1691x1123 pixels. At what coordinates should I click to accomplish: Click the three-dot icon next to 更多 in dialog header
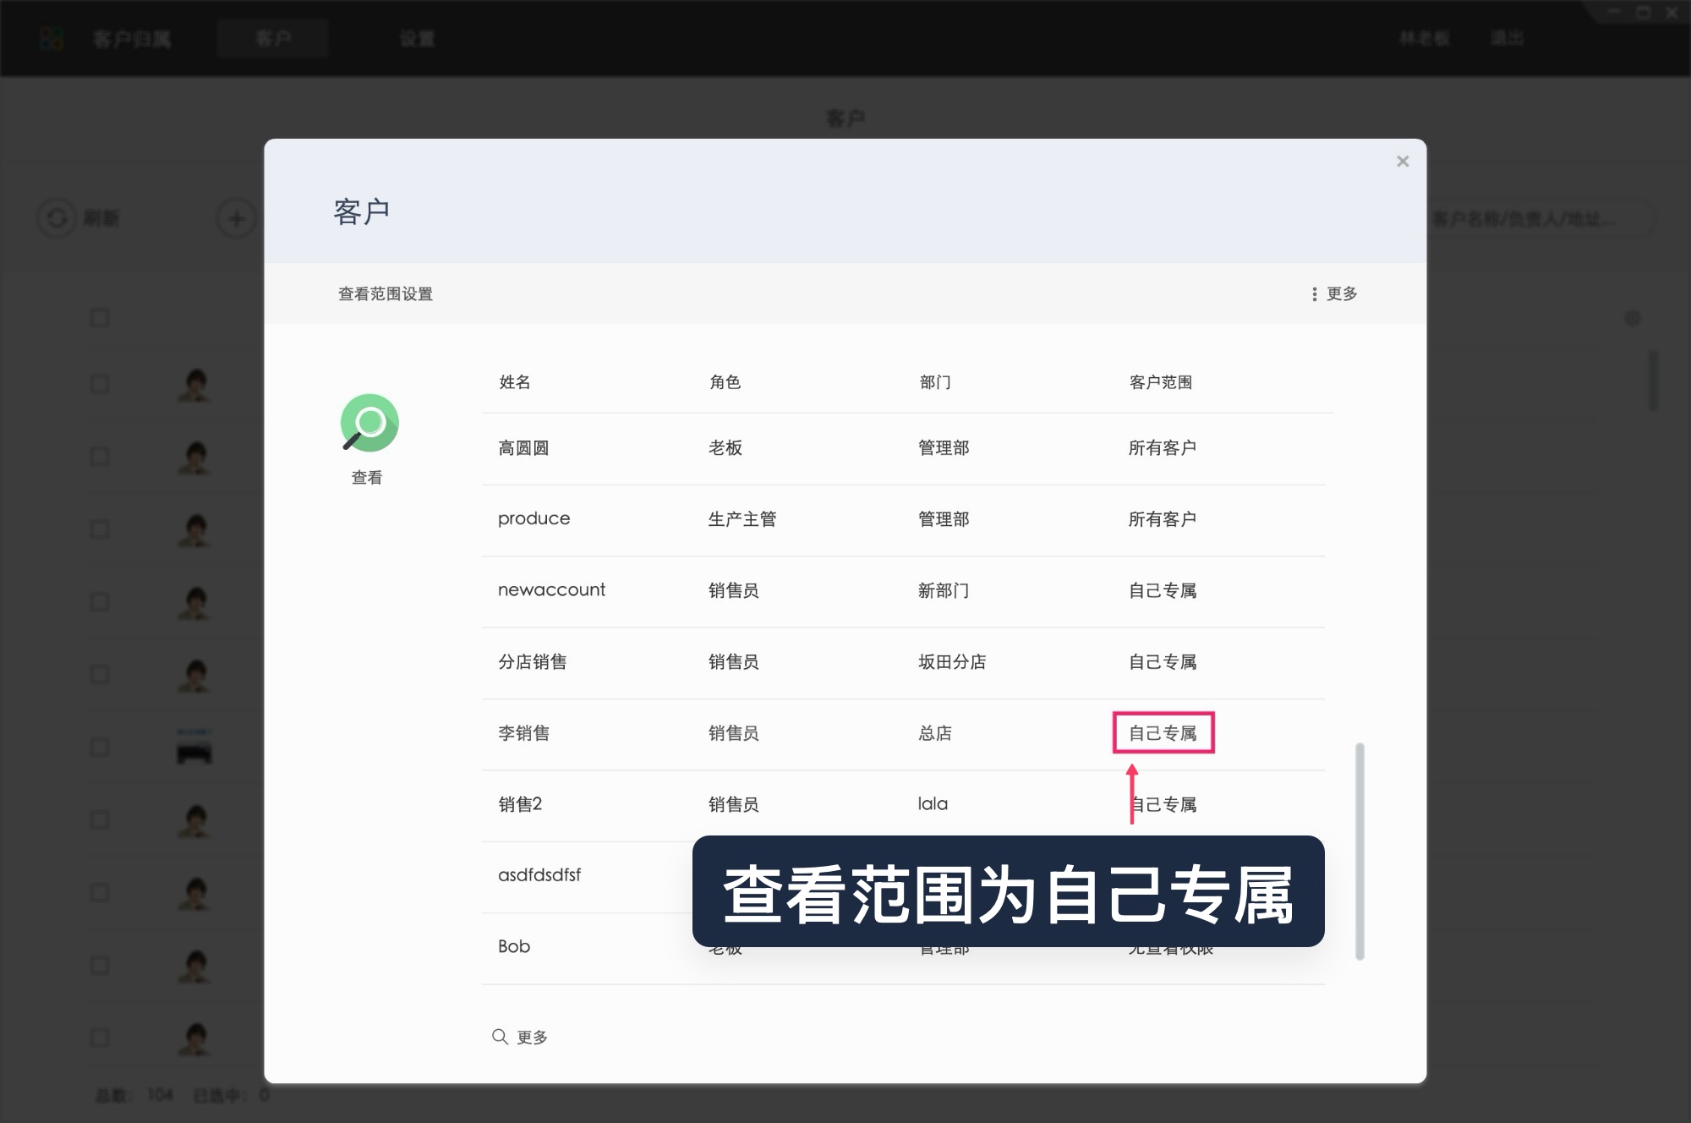[x=1313, y=293]
